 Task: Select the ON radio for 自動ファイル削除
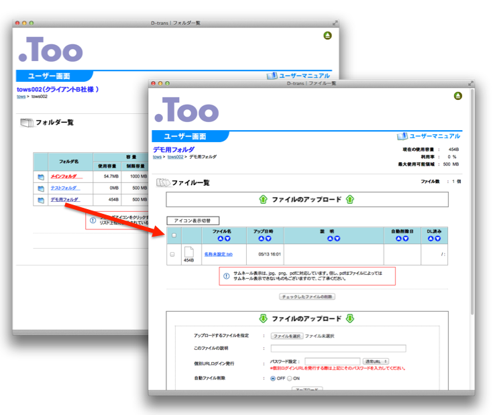[290, 378]
